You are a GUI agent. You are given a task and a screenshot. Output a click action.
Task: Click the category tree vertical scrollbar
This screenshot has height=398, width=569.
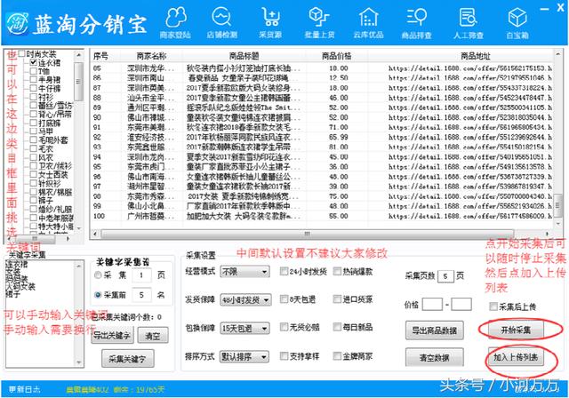tap(78, 141)
